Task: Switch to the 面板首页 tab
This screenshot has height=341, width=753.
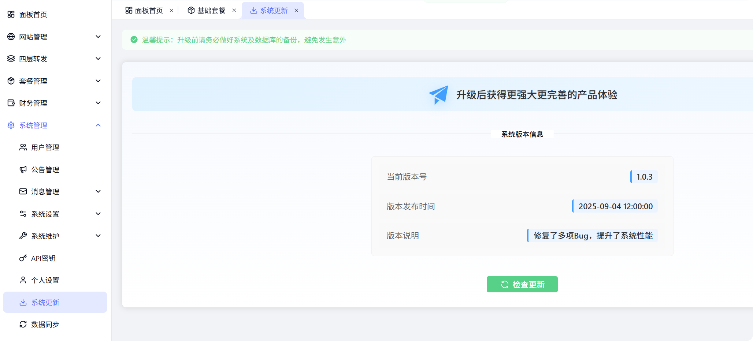Action: [144, 11]
